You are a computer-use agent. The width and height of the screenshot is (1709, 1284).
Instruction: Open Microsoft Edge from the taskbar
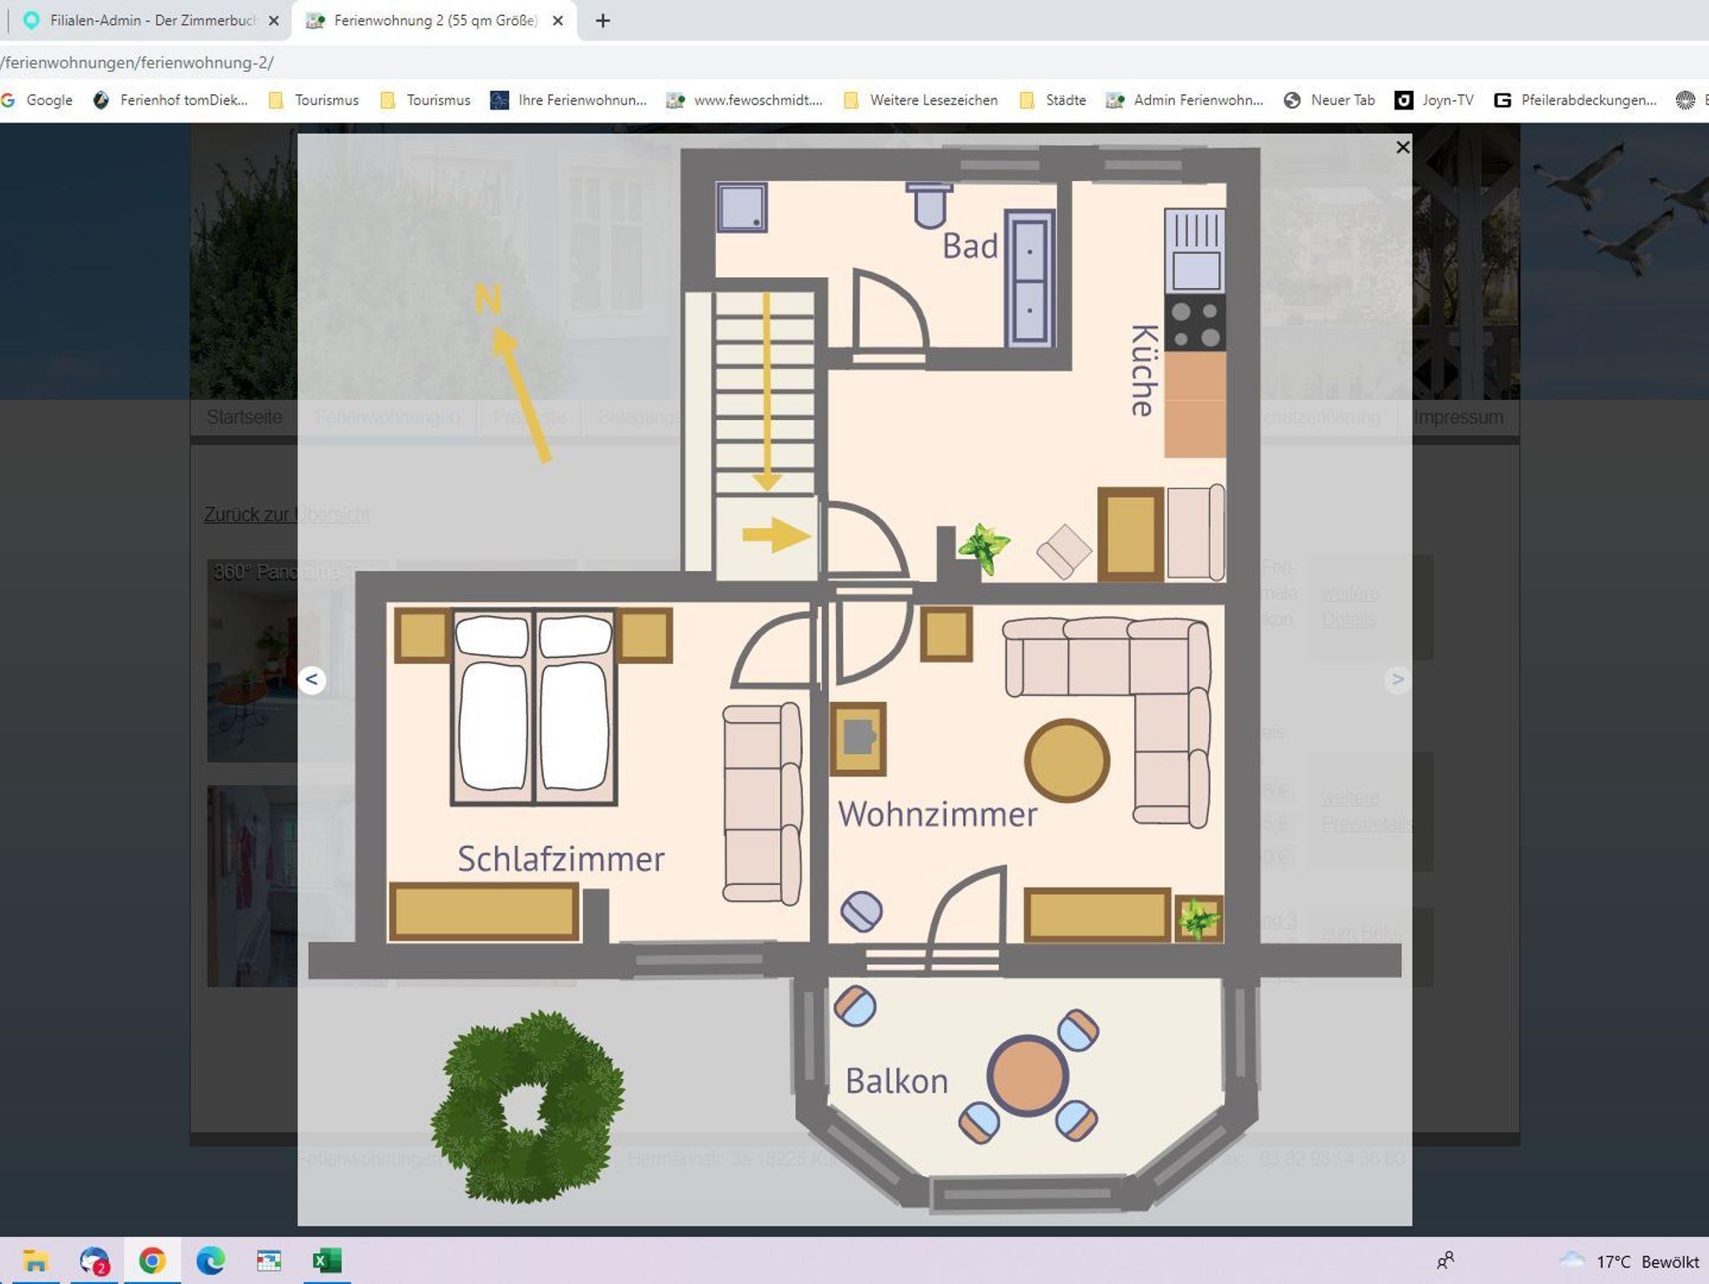coord(210,1261)
